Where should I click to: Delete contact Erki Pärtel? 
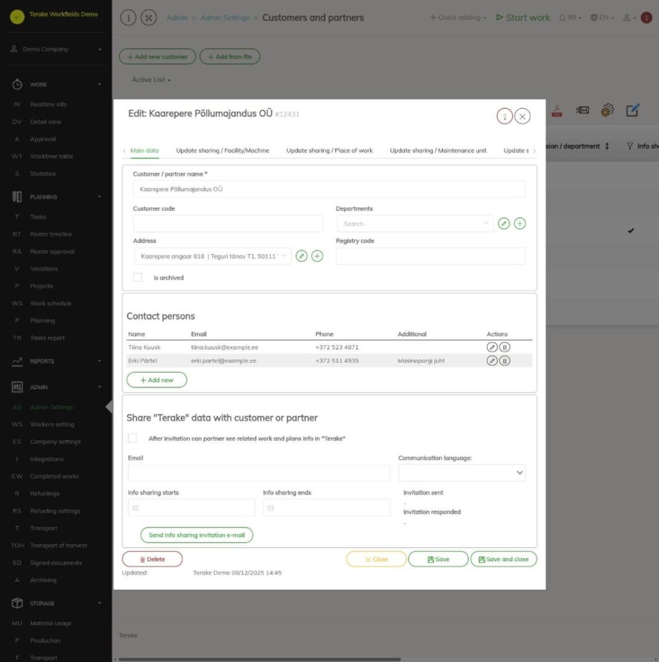(x=504, y=361)
